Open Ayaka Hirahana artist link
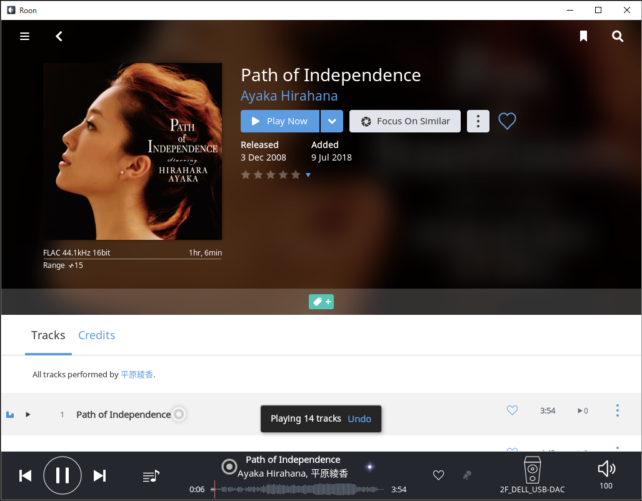This screenshot has height=501, width=642. tap(289, 96)
